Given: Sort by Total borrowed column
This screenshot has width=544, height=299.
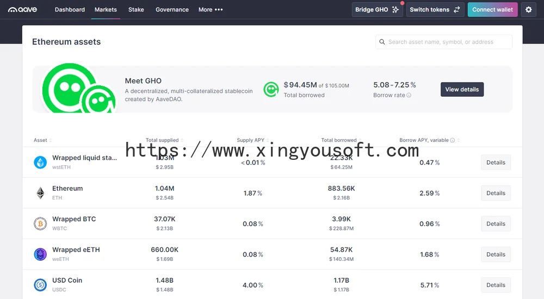Looking at the screenshot, I should (x=339, y=140).
